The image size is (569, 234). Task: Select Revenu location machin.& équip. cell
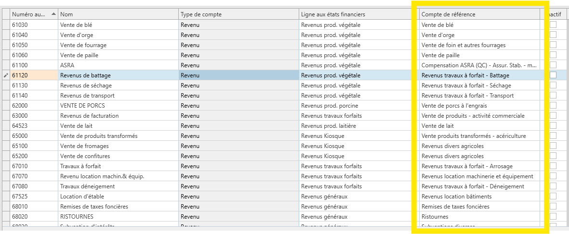(x=118, y=176)
